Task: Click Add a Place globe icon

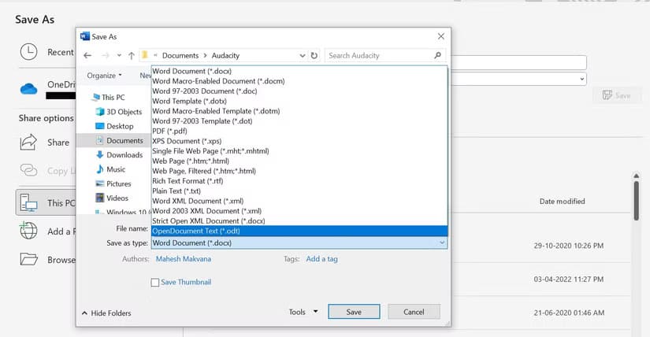Action: [28, 231]
